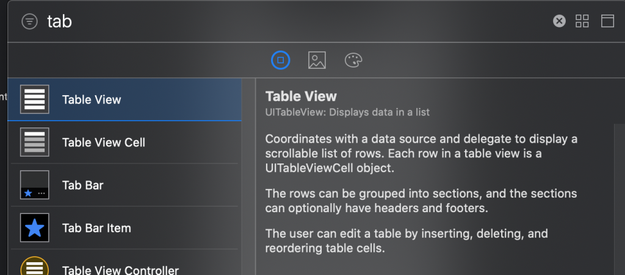This screenshot has height=275, width=625.
Task: Show the Color library palette tab
Action: [353, 60]
